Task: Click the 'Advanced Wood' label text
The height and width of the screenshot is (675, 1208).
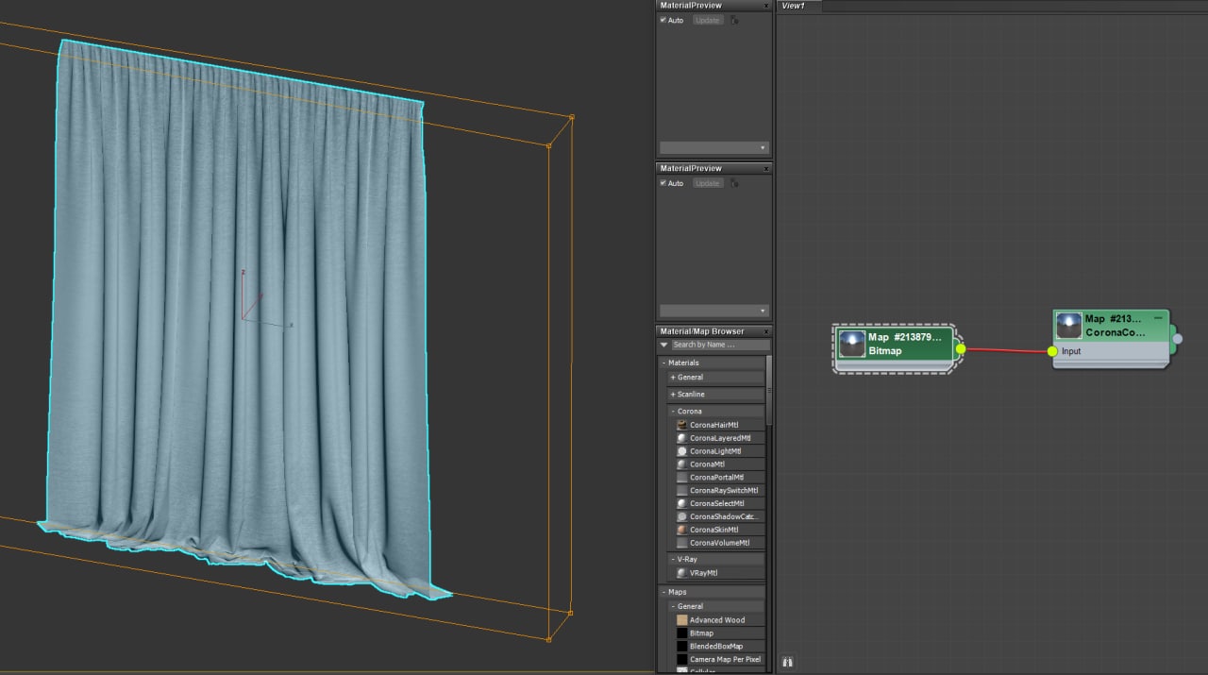Action: coord(717,620)
